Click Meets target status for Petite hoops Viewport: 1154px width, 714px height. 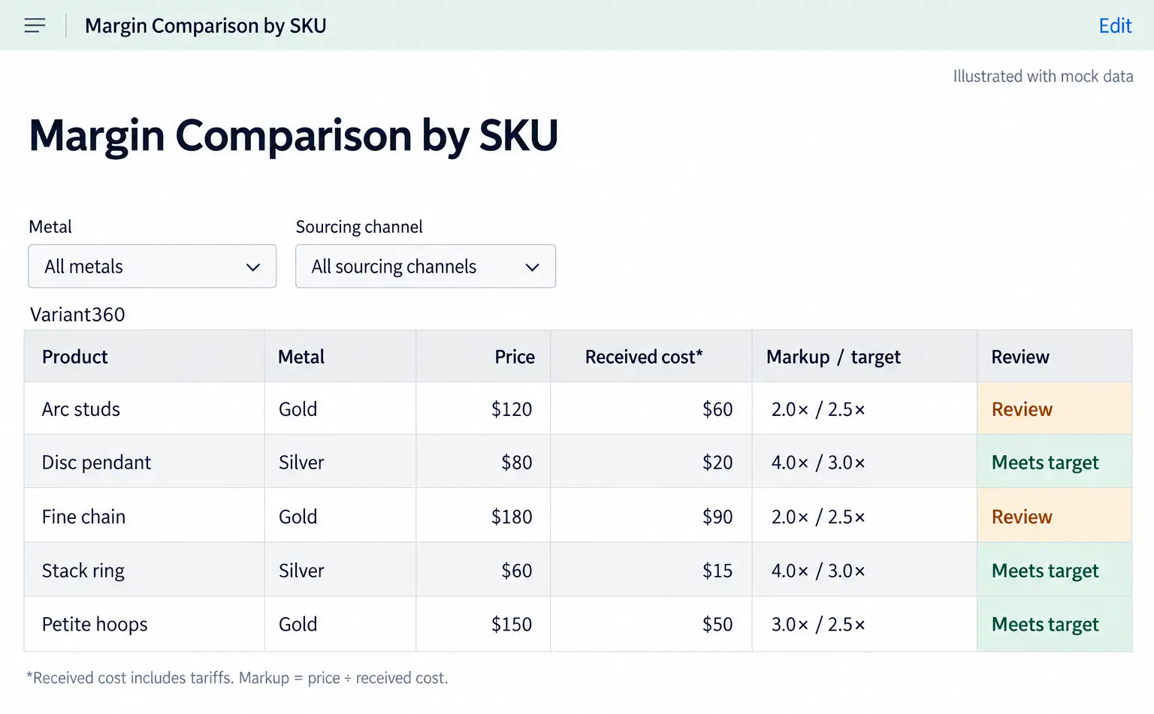[x=1055, y=624]
